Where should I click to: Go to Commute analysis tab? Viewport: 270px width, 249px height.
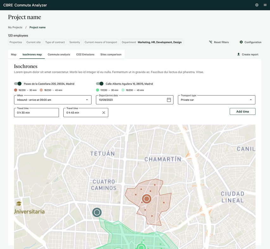click(x=59, y=54)
